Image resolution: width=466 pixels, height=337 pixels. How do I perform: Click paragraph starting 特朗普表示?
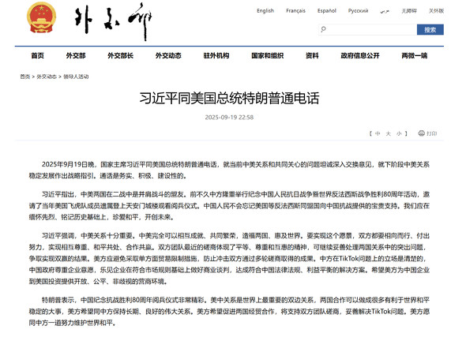229,311
